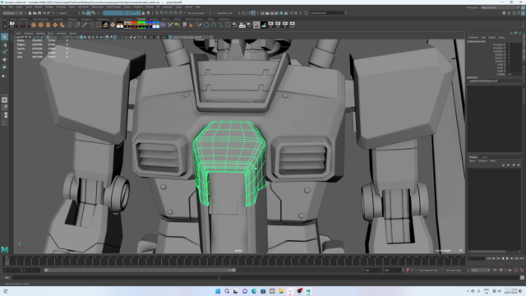Click the play backwards button
Viewport: 526px width, 296px height.
click(502, 258)
